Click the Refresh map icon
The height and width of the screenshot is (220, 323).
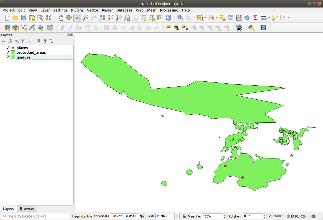[168, 18]
